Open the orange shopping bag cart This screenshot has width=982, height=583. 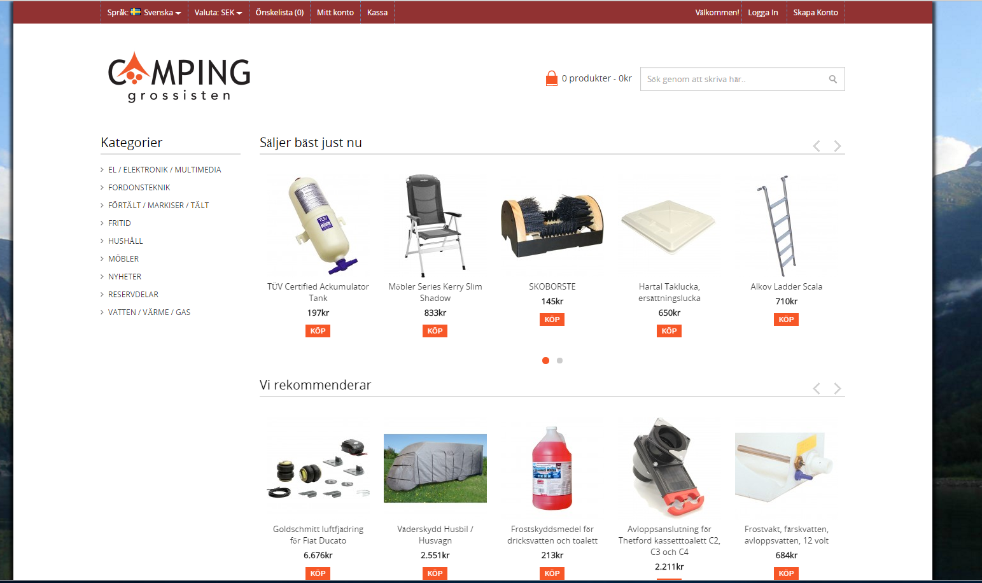(551, 78)
